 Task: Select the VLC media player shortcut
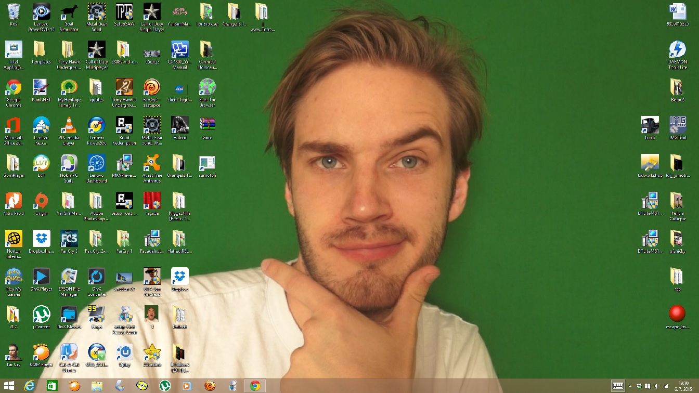pyautogui.click(x=69, y=125)
